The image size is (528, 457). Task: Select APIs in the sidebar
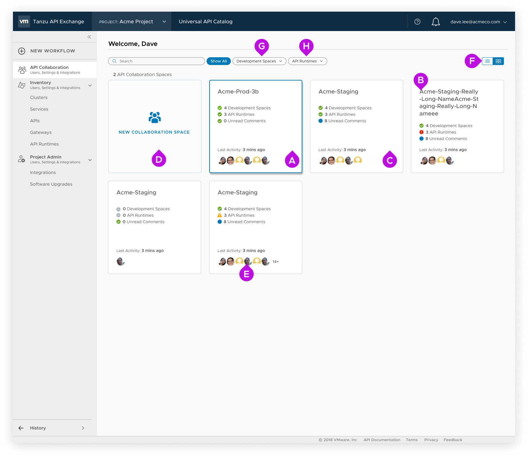[35, 121]
